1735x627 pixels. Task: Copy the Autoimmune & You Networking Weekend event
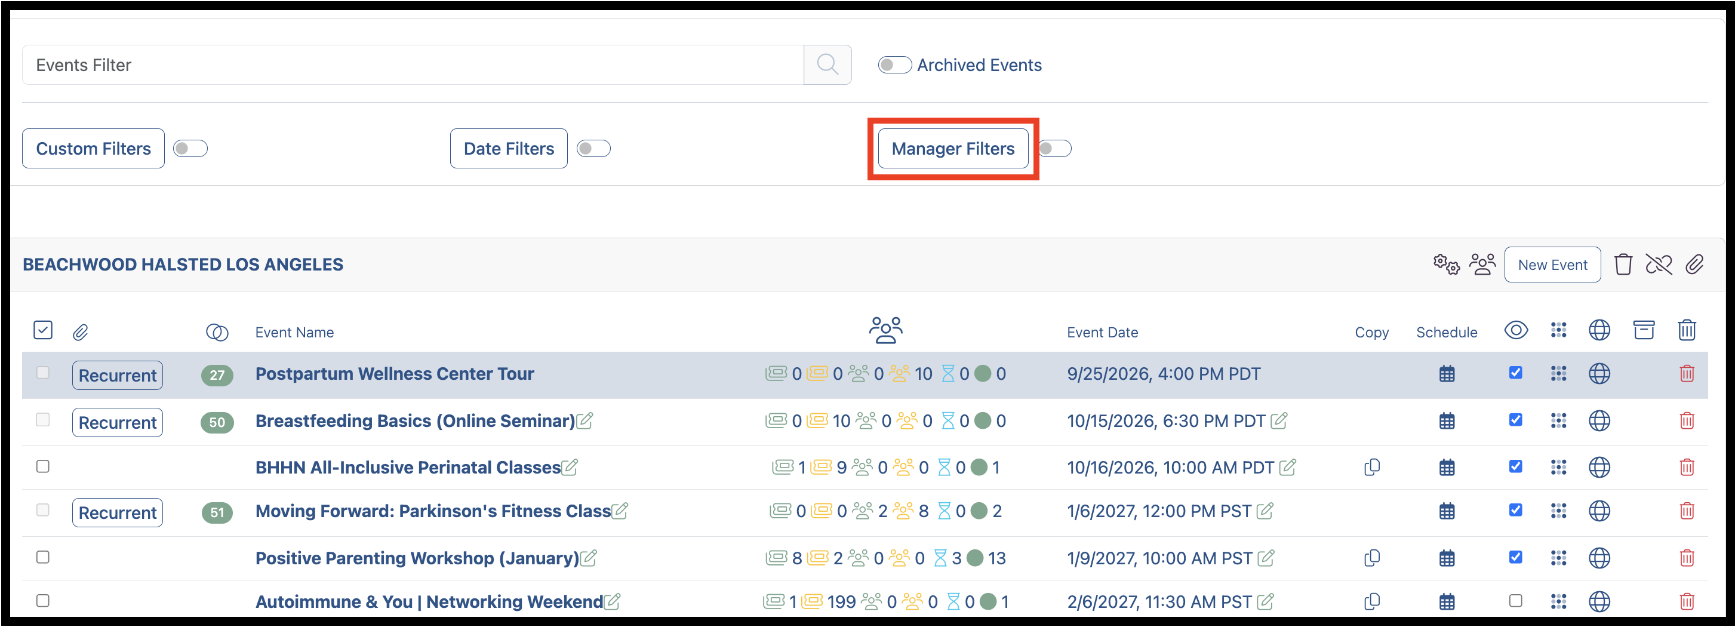coord(1371,601)
